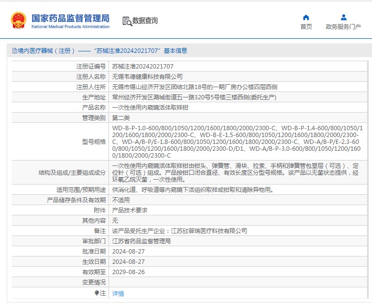372x303 pixels.
Task: Click the 国家药品监督管理局 title
Action: (x=70, y=18)
